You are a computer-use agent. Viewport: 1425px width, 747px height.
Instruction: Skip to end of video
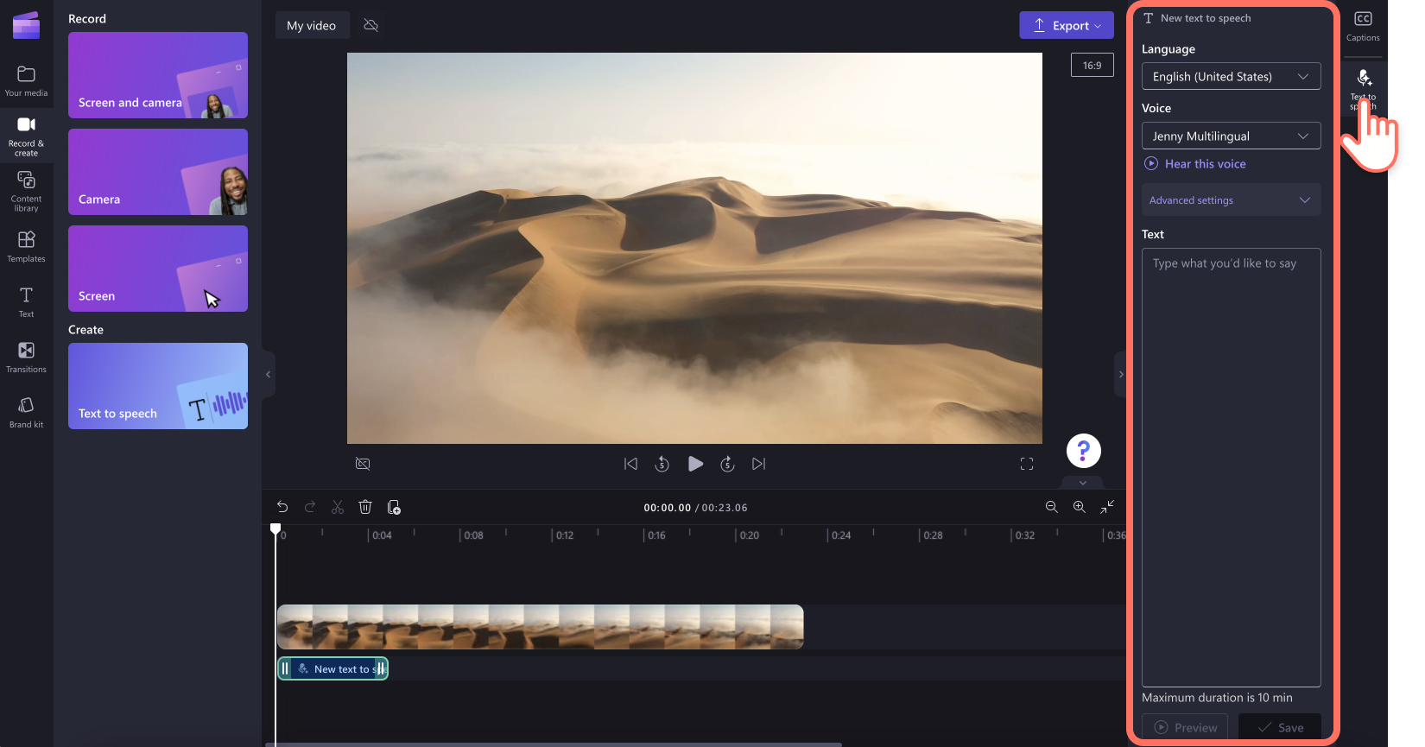(758, 464)
